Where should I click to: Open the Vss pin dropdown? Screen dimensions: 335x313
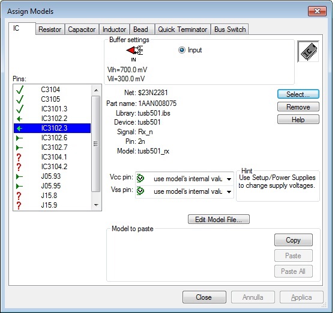(229, 191)
